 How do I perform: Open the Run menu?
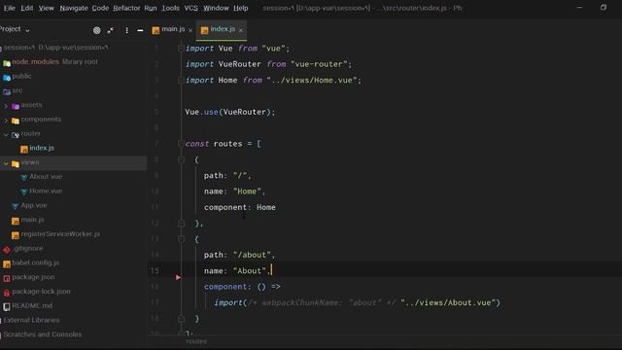pyautogui.click(x=151, y=8)
